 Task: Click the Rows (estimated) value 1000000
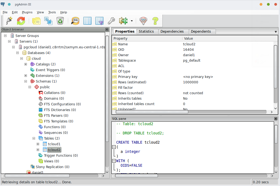tap(191, 82)
